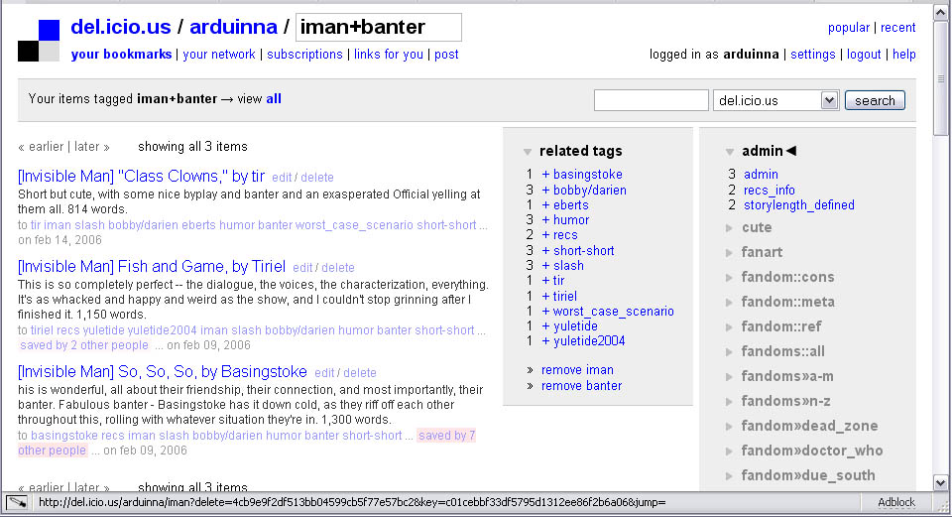The width and height of the screenshot is (952, 517).
Task: Open the popular bookmarks link
Action: [x=849, y=28]
